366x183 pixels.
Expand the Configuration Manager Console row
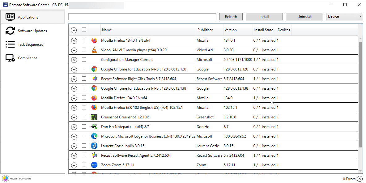(x=74, y=60)
